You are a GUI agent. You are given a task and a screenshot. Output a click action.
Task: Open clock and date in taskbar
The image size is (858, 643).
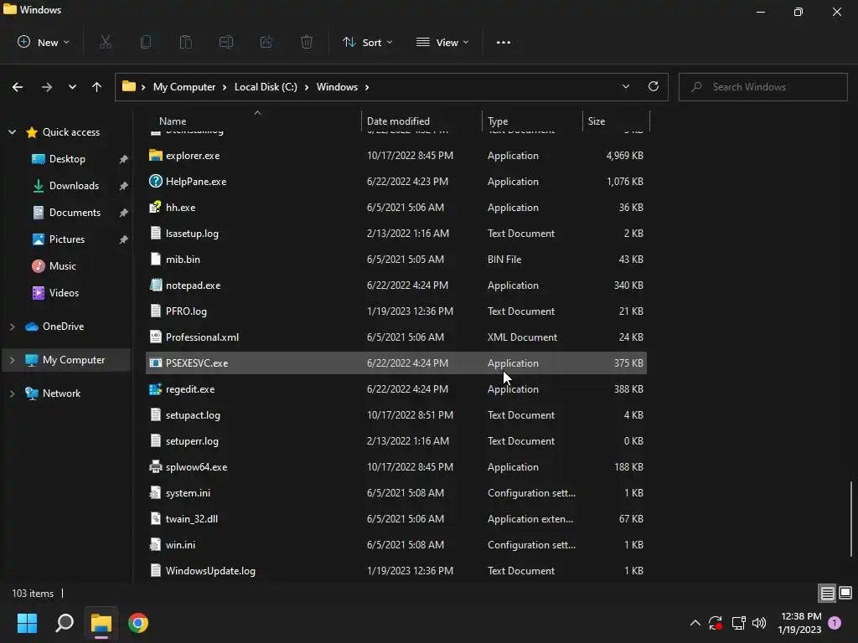(x=801, y=623)
